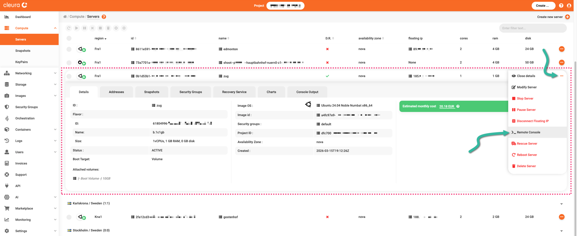Click the play/start icon in the servers toolbar

(77, 28)
